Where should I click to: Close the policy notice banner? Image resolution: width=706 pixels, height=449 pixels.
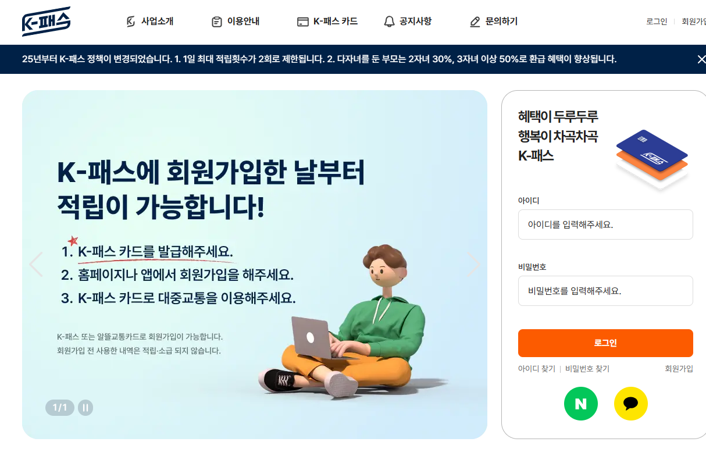click(701, 59)
